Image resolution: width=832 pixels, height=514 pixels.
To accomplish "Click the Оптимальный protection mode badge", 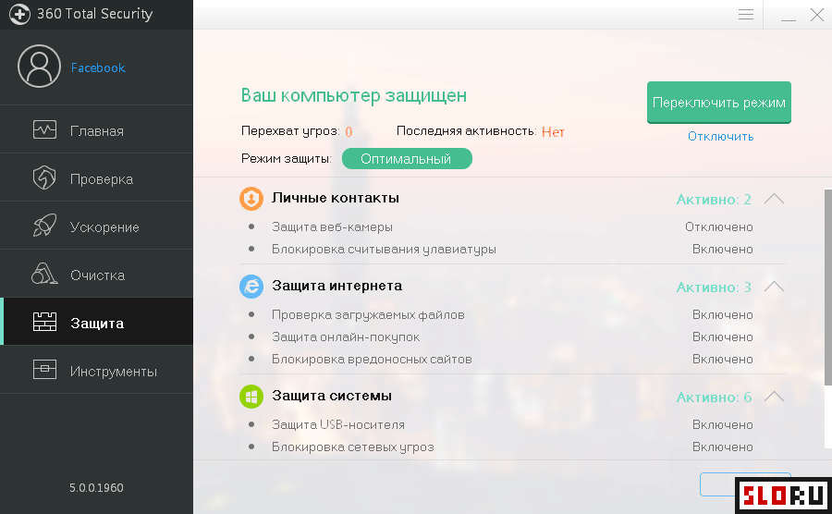I will (x=407, y=159).
